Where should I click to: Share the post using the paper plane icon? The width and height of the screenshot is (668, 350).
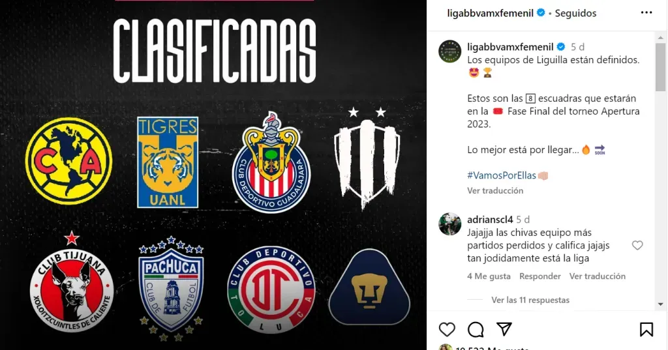[504, 329]
